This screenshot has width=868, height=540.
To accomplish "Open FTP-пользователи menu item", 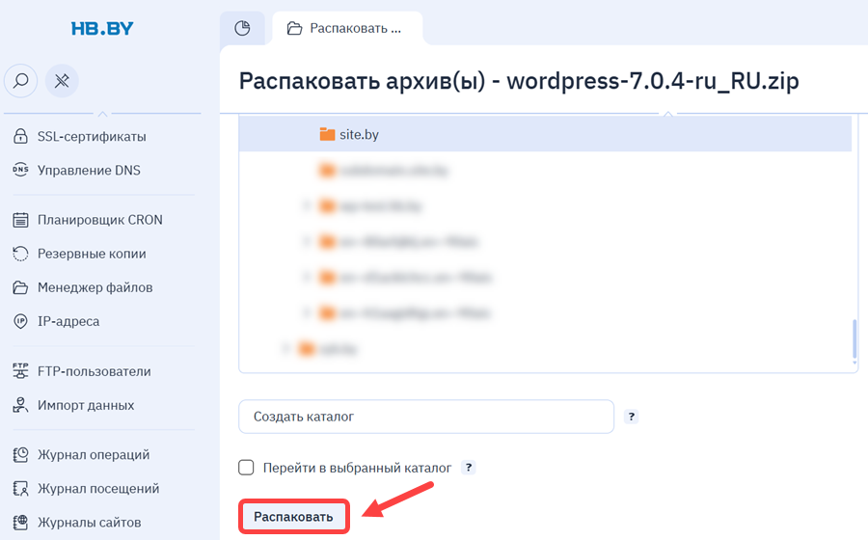I will click(95, 370).
